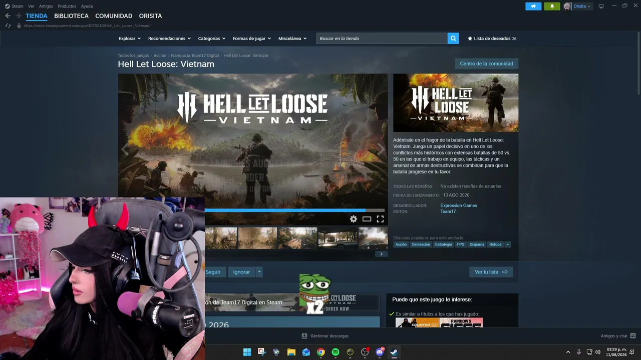Click the Centro de la comunidad button
Image resolution: width=641 pixels, height=360 pixels.
coord(486,63)
